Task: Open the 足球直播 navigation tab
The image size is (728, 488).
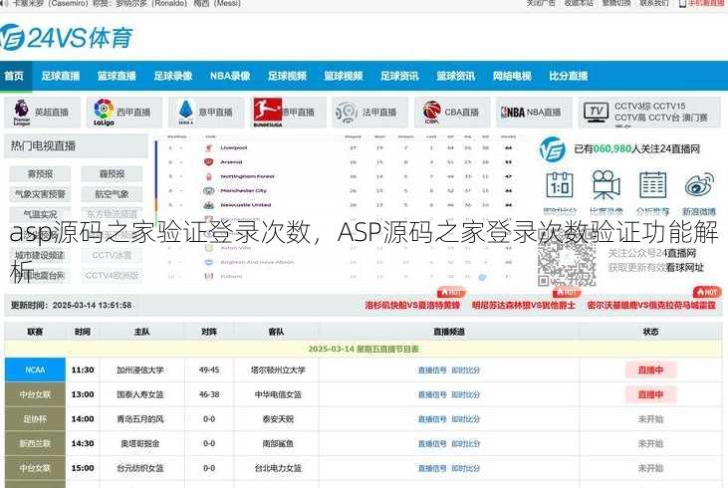Action: (x=61, y=76)
